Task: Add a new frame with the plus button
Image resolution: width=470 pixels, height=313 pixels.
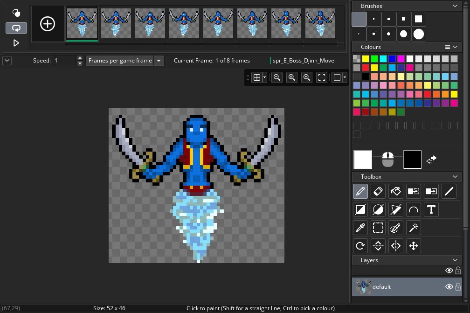Action: (47, 23)
